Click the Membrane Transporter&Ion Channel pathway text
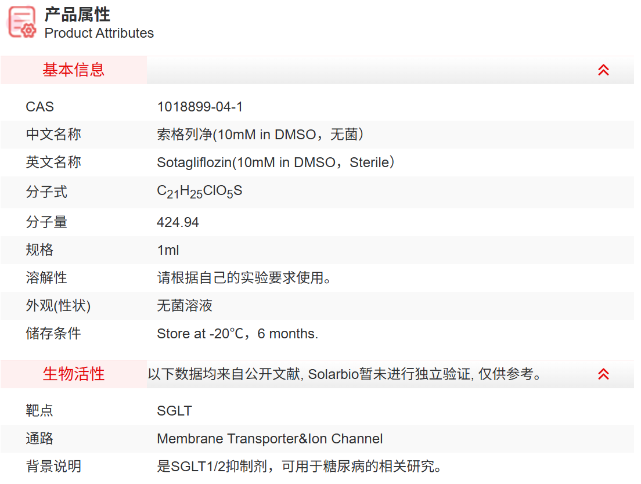Screen dimensions: 641x484 pyautogui.click(x=270, y=439)
